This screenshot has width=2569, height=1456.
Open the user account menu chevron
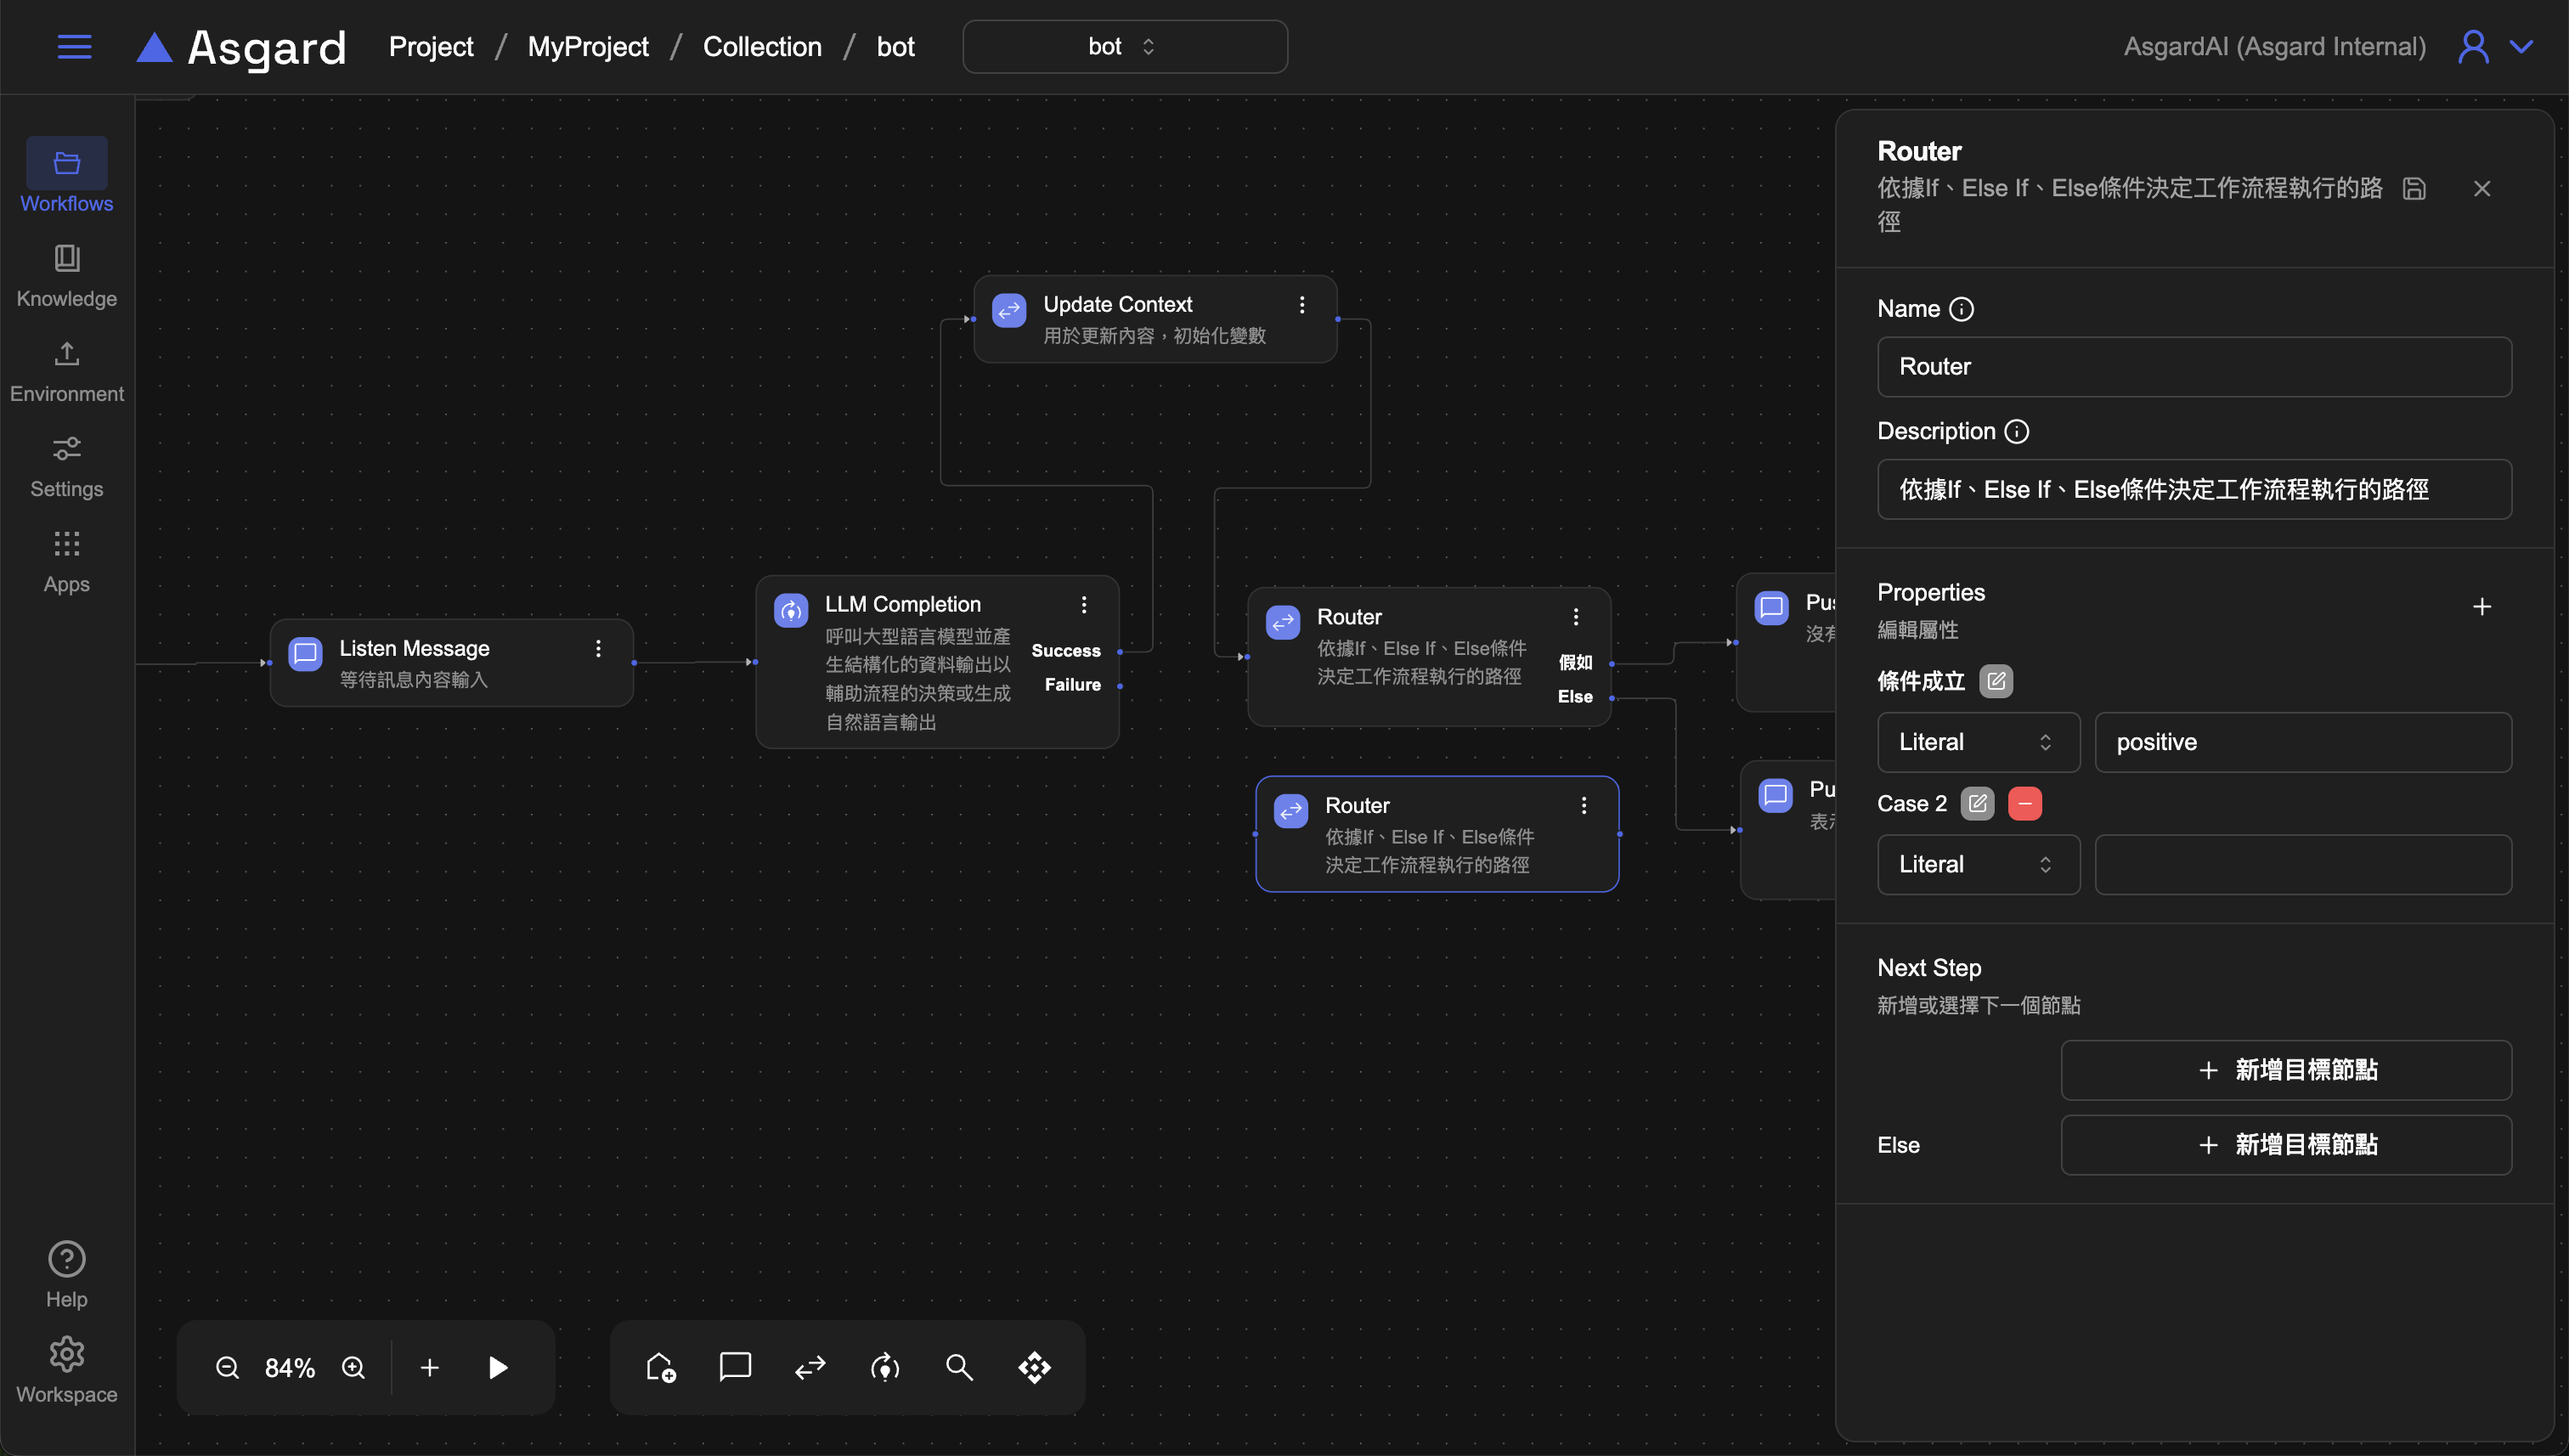click(x=2522, y=47)
